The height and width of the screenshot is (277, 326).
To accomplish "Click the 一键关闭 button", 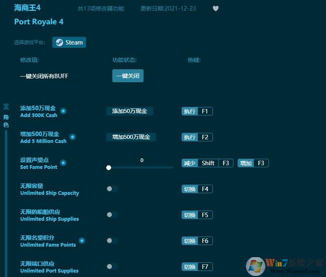I will click(x=128, y=76).
